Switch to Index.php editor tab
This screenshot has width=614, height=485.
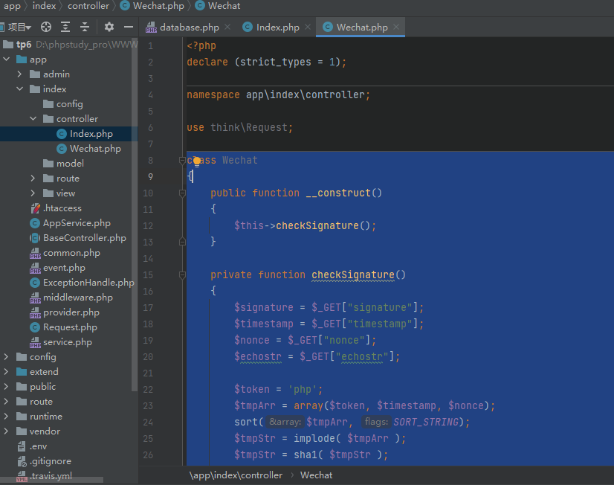pyautogui.click(x=277, y=28)
